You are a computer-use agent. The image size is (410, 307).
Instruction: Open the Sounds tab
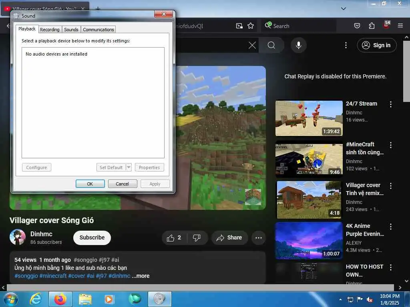[71, 30]
